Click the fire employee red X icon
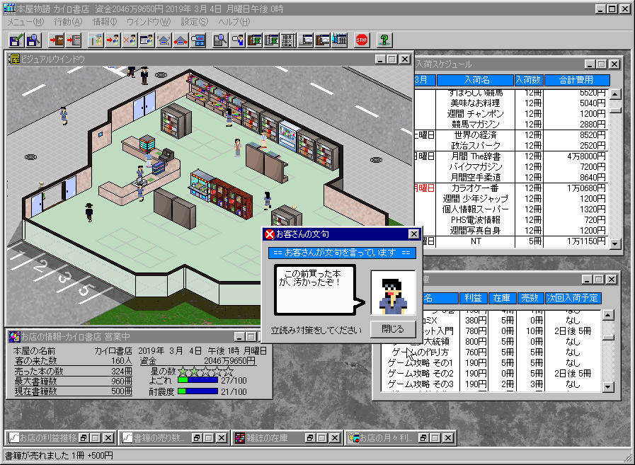Image resolution: width=635 pixels, height=465 pixels. (129, 40)
